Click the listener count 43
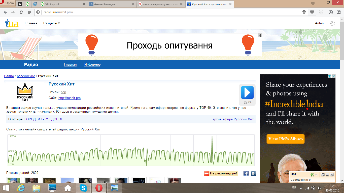The width and height of the screenshot is (344, 193). [247, 102]
